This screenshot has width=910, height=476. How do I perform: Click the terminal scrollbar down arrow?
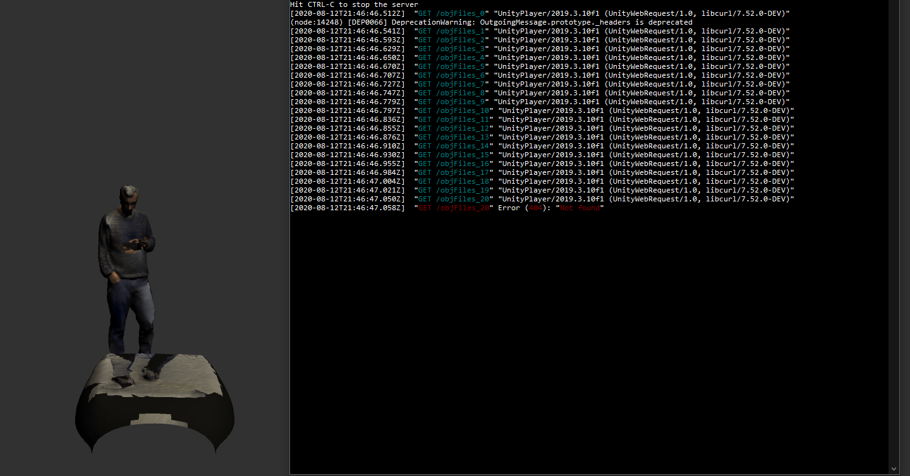coord(894,469)
